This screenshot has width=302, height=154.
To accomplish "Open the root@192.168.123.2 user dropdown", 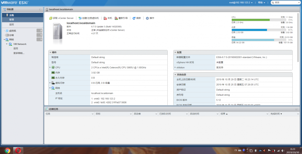I will (x=241, y=2).
